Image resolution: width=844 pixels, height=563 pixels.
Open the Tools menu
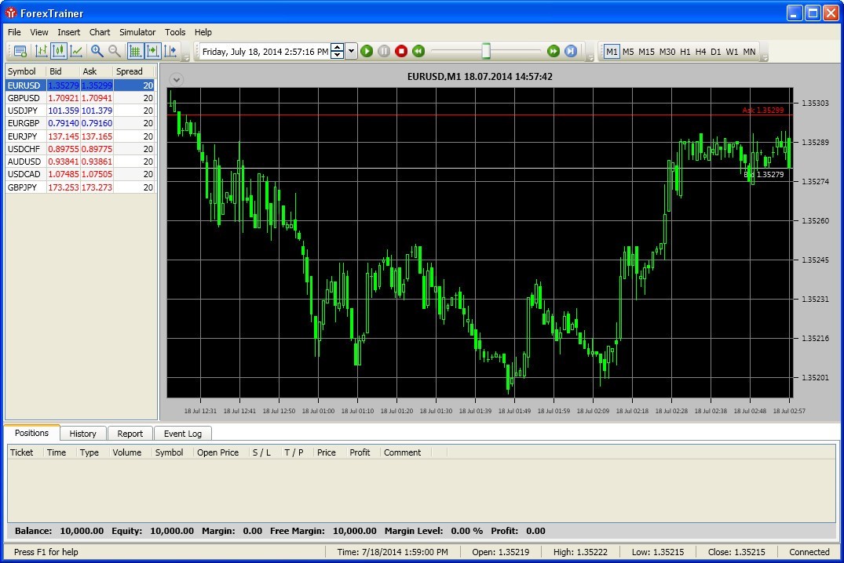[x=175, y=32]
